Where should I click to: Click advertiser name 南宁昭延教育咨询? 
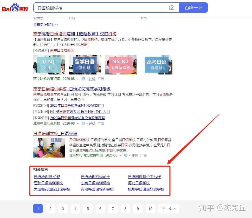coord(47,79)
